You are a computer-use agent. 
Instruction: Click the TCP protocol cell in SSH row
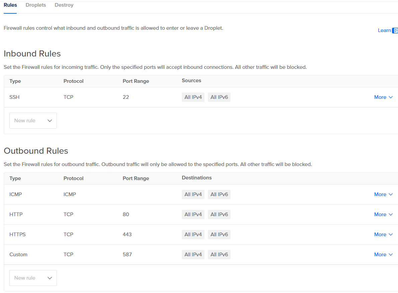click(68, 97)
